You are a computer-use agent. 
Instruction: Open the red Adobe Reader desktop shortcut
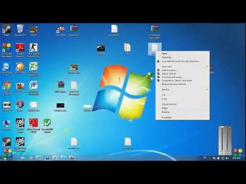point(20,50)
